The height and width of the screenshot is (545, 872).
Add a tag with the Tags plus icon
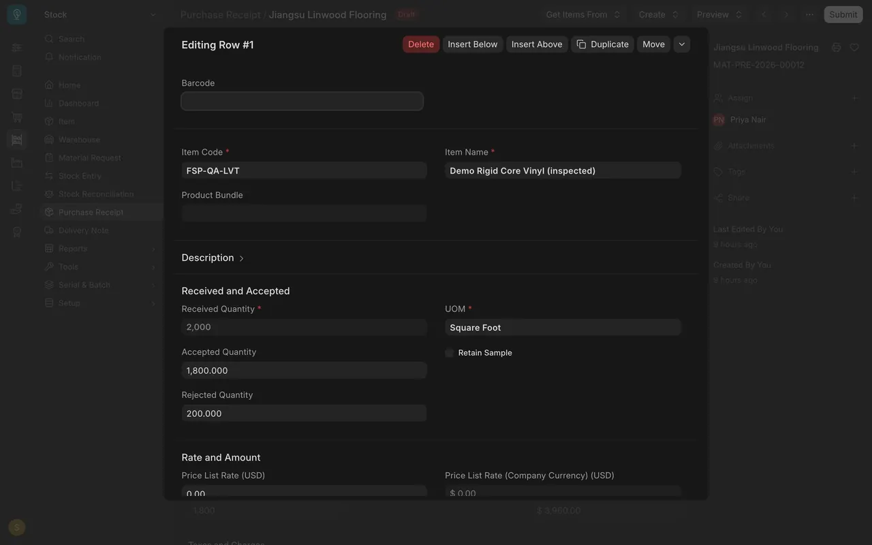tap(854, 172)
